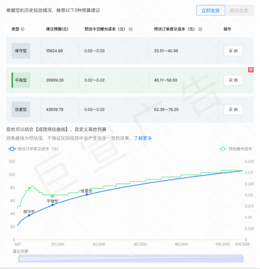Screen dimensions: 260x269
Task: Click the green curve marker above 平稳型
Action: (x=52, y=196)
